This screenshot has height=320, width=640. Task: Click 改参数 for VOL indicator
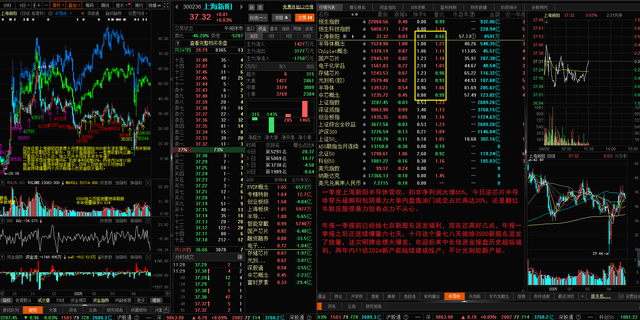point(106,183)
